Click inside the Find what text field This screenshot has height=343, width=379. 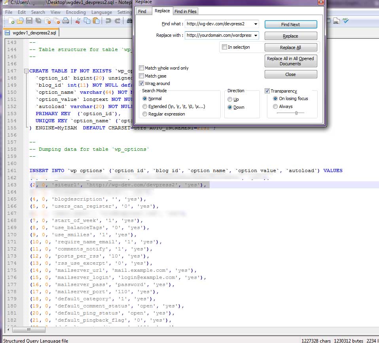219,24
